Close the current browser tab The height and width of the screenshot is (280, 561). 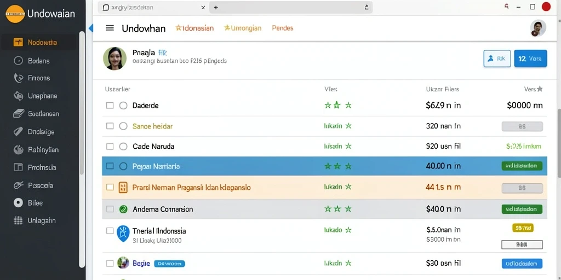point(203,7)
